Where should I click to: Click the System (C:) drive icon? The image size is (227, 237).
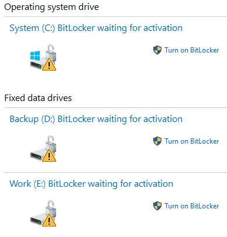click(x=43, y=58)
